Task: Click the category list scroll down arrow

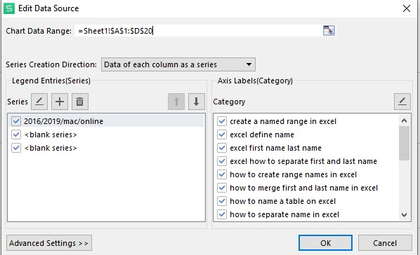Action: click(x=404, y=214)
